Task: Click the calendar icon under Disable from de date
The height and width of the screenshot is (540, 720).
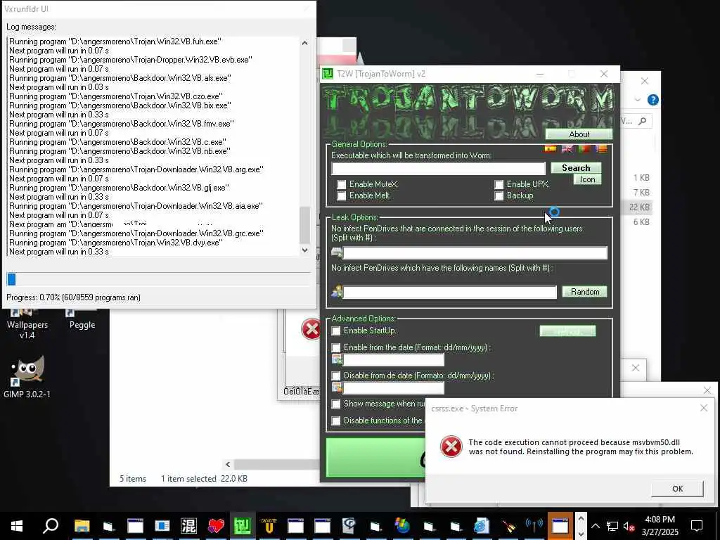Action: (337, 388)
